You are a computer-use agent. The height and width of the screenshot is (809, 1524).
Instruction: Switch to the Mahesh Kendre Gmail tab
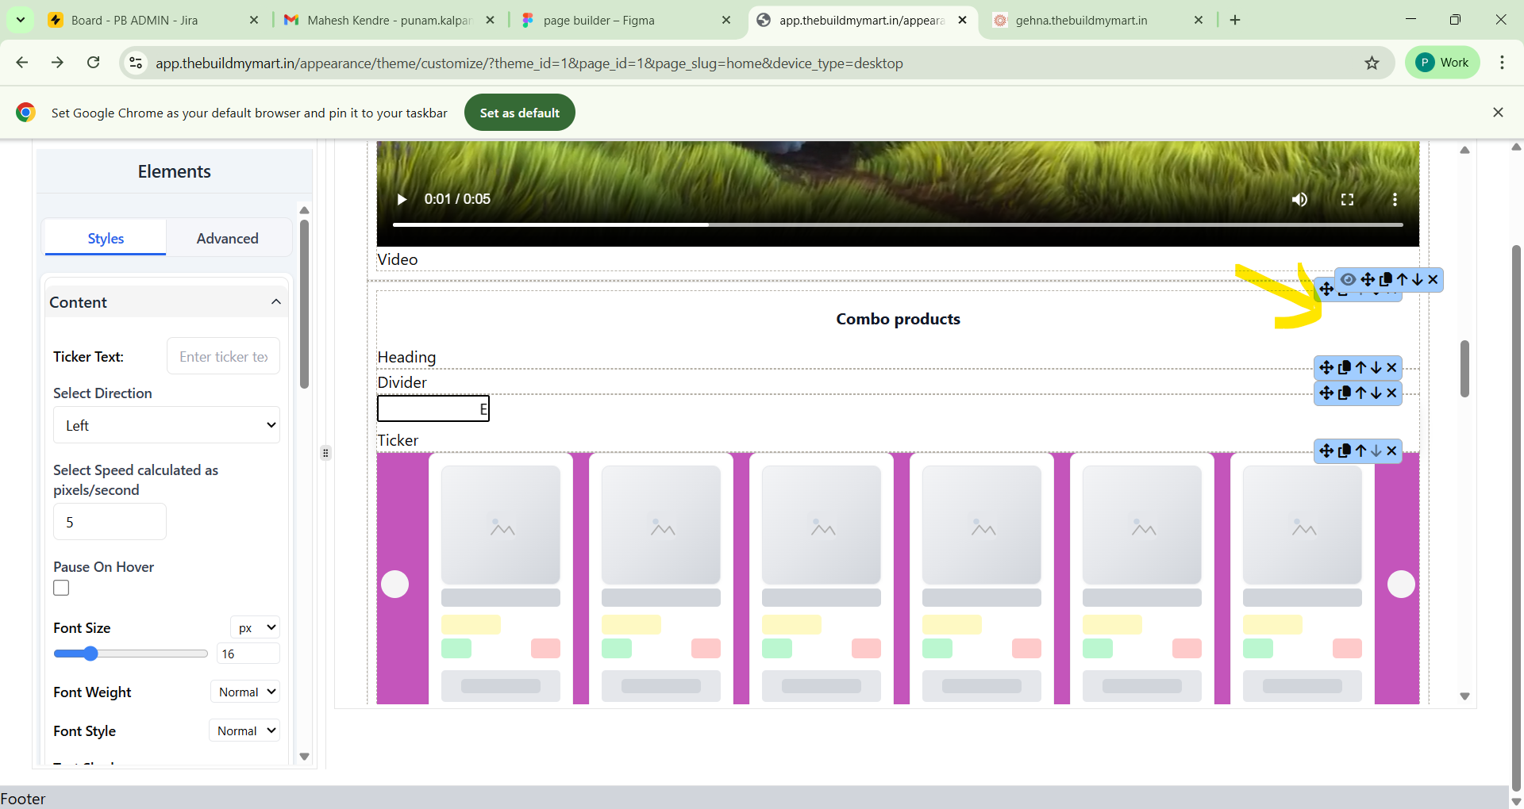pyautogui.click(x=389, y=20)
